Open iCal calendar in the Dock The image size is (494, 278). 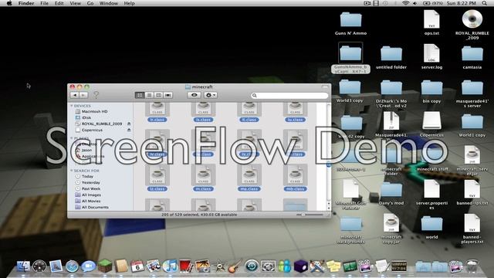[137, 266]
